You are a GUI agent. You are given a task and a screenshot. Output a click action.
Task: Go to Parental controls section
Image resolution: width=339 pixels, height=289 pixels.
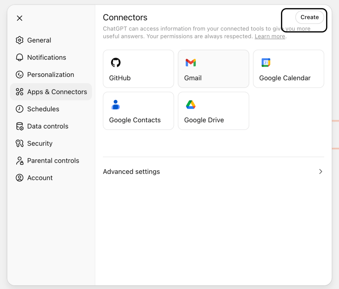pos(53,161)
